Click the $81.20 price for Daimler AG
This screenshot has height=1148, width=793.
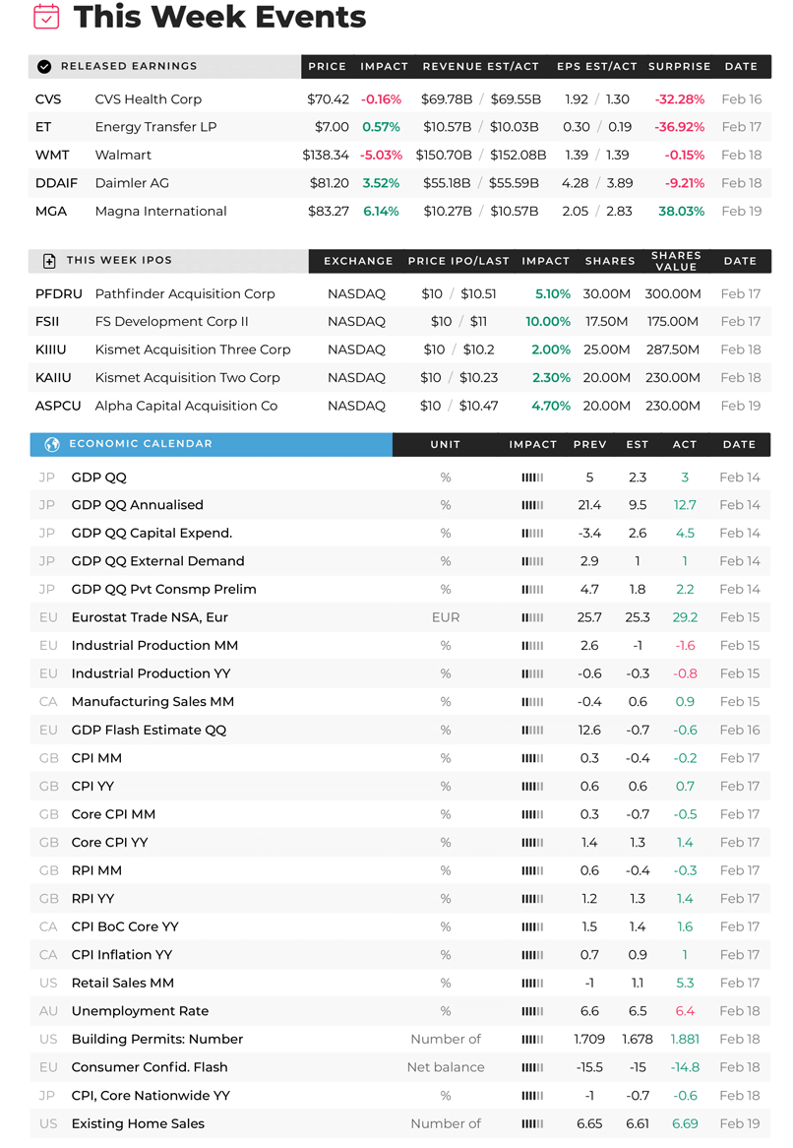pyautogui.click(x=330, y=183)
